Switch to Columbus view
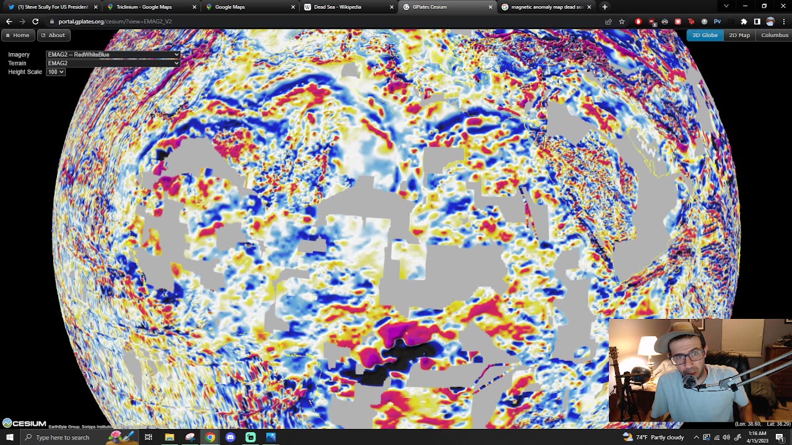792x445 pixels. coord(775,35)
